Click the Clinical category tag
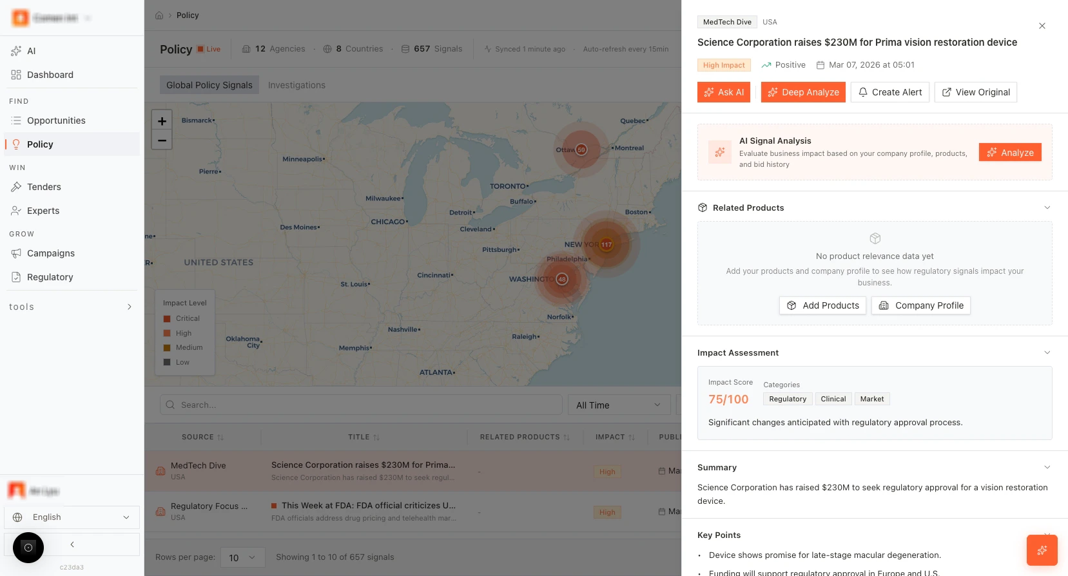 833,399
